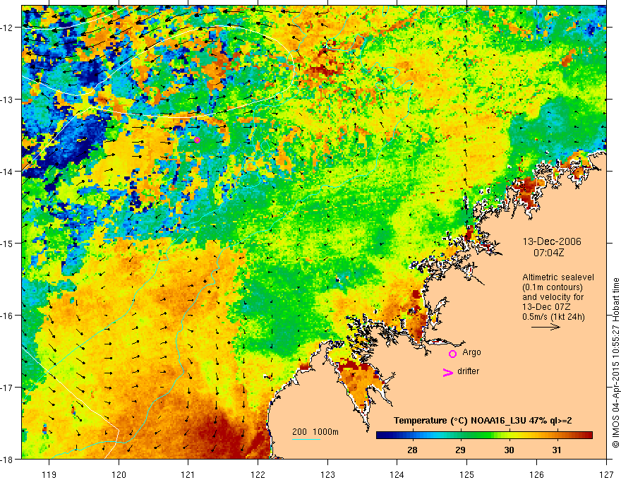This screenshot has width=621, height=480.
Task: Click the cyan 200 1000m depth contour legend line
Action: click(x=306, y=439)
